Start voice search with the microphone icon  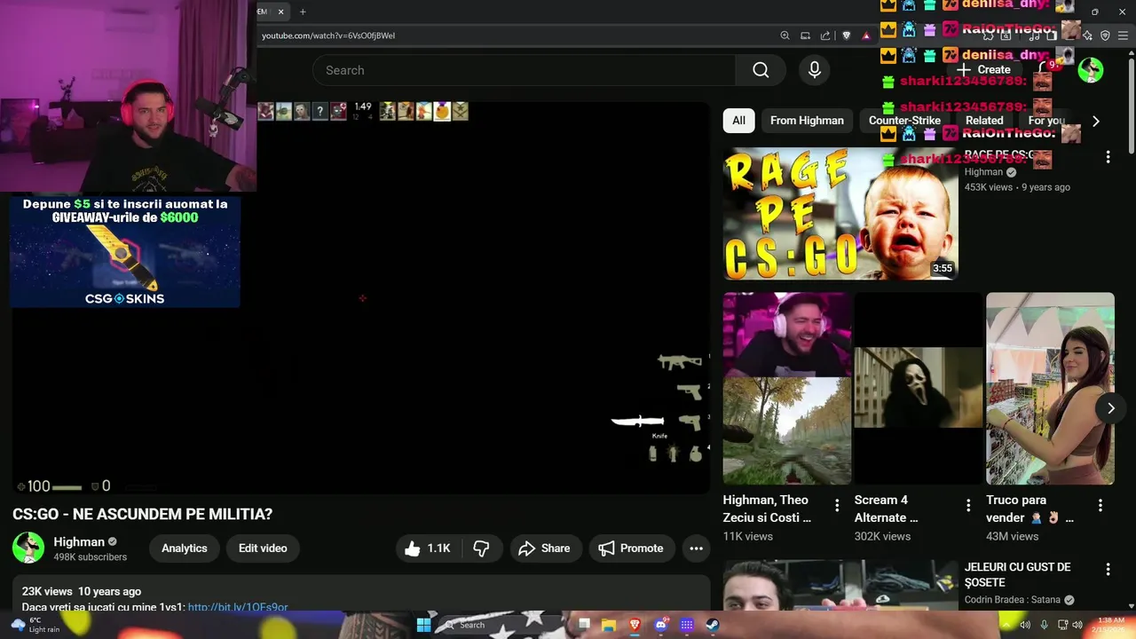(x=815, y=70)
